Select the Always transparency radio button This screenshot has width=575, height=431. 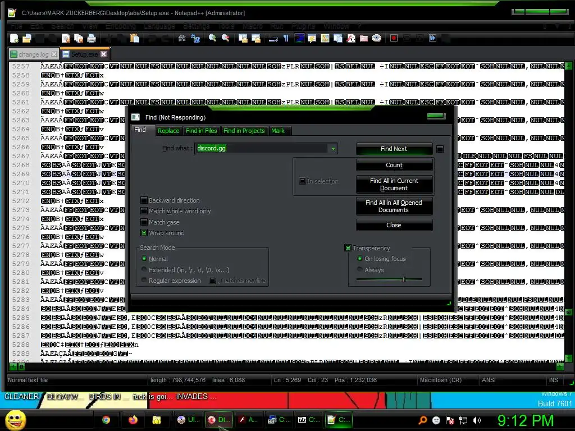[360, 269]
